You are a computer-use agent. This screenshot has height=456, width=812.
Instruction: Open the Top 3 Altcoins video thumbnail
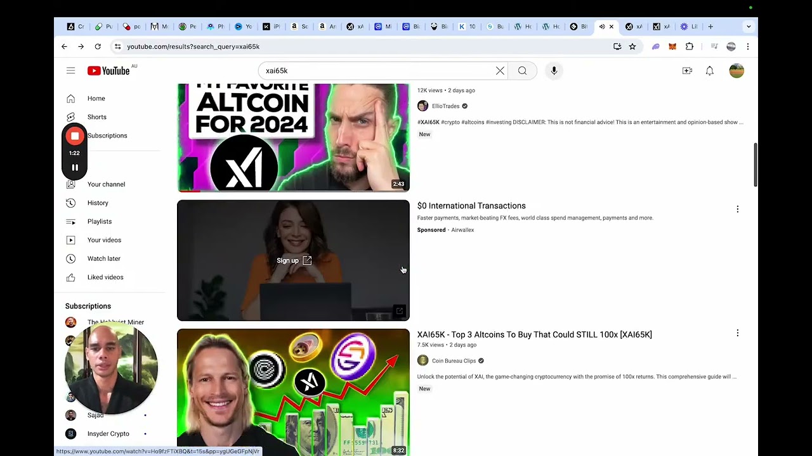coord(293,392)
